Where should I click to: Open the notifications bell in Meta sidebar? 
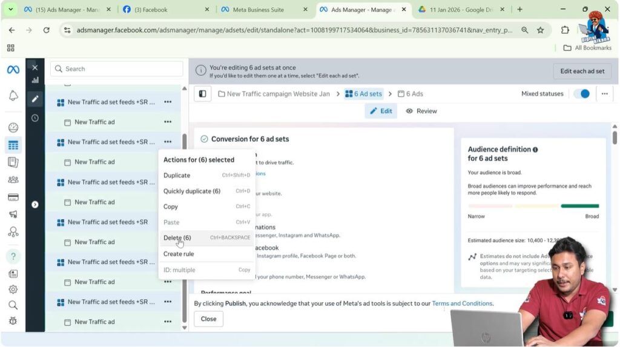click(13, 96)
